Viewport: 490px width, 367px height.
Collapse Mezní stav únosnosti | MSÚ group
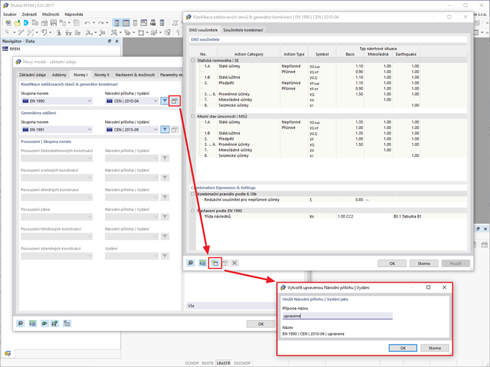(x=193, y=117)
